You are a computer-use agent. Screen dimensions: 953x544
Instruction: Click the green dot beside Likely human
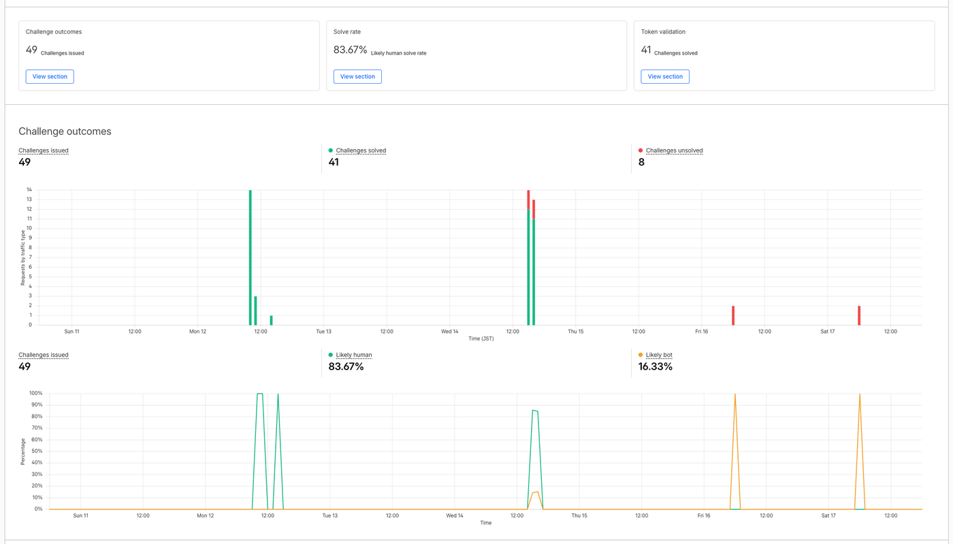coord(331,355)
